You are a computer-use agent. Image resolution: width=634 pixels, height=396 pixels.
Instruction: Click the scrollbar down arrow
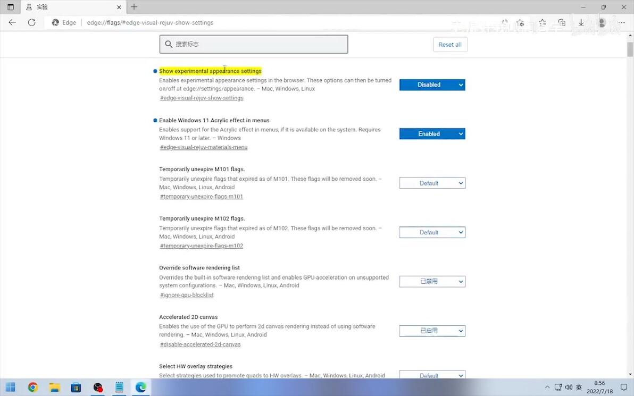(630, 375)
